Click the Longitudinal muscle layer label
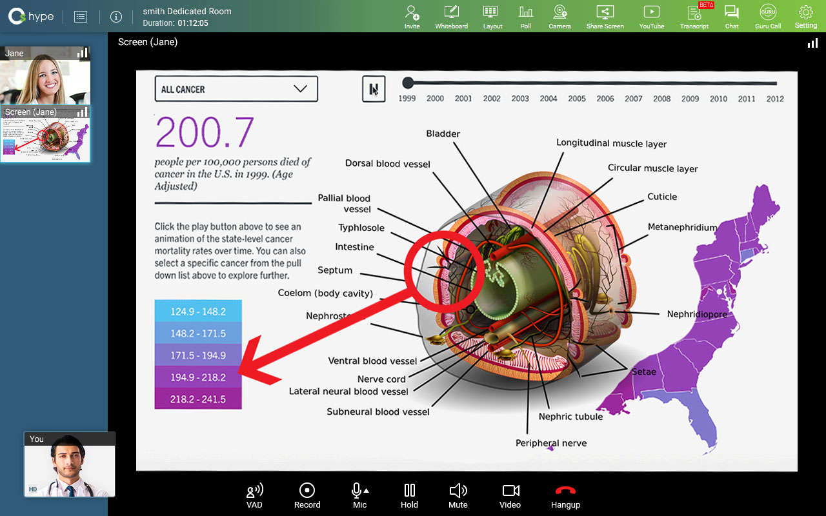Screen dimensions: 826x516 click(611, 143)
